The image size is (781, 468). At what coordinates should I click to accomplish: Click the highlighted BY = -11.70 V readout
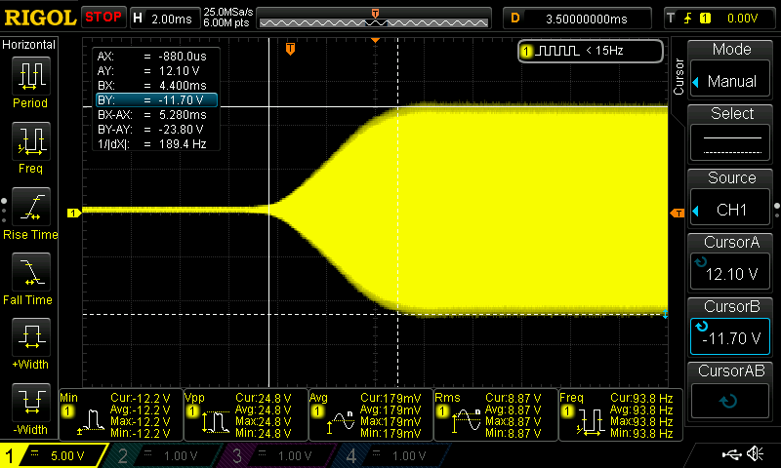coord(156,100)
